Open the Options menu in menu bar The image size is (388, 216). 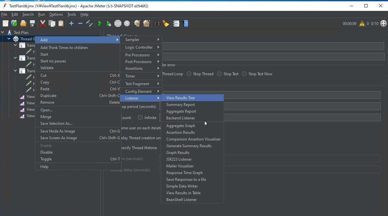[56, 14]
